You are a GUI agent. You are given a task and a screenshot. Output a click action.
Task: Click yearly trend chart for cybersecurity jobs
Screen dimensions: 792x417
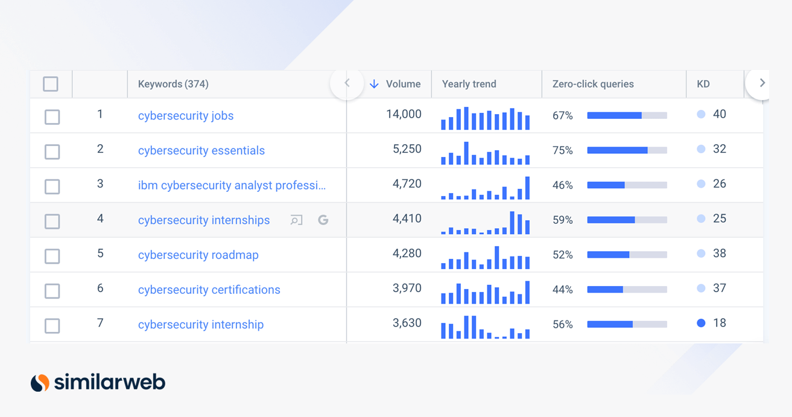[485, 119]
